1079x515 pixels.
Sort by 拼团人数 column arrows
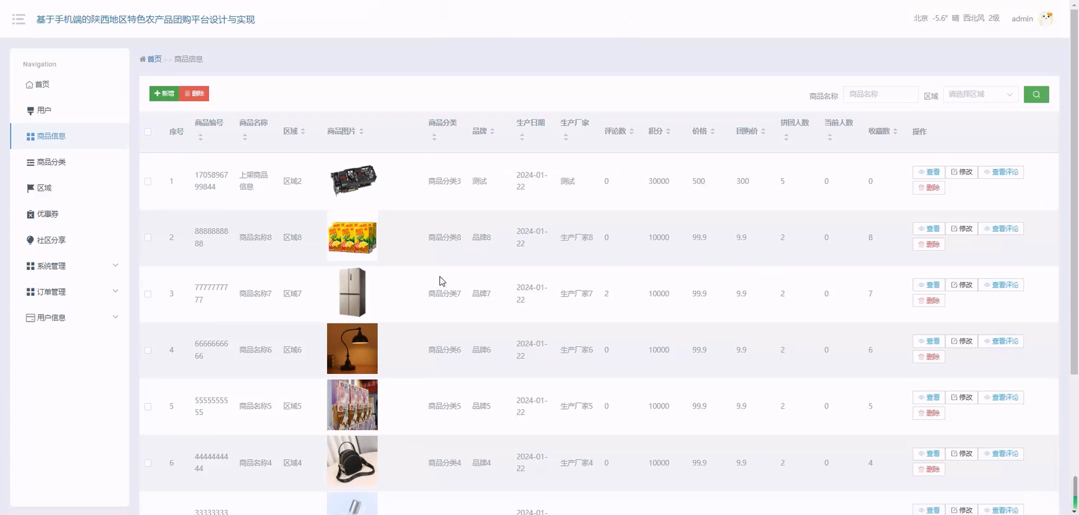[786, 137]
